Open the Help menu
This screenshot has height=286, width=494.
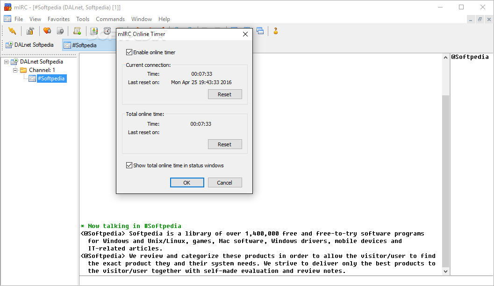[x=164, y=19]
